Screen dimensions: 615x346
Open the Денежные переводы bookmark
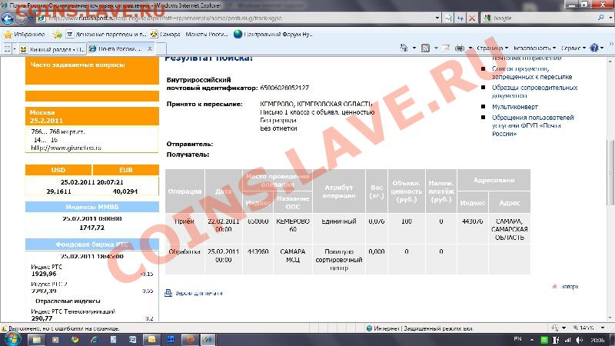pos(106,35)
